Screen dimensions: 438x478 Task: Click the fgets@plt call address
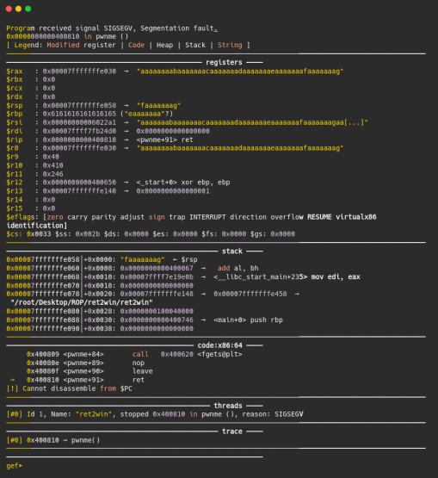(x=177, y=354)
